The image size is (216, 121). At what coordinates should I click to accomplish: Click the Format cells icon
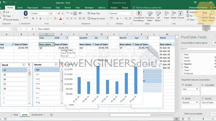click(181, 14)
